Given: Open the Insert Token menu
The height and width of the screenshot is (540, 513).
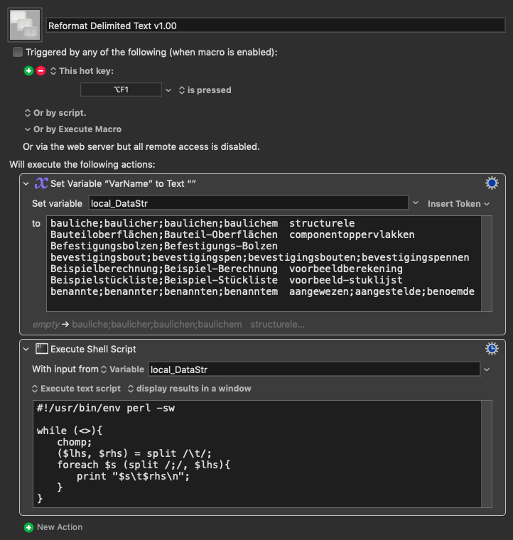Looking at the screenshot, I should (458, 204).
